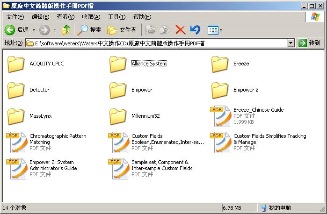Select the Breeze_Chinese Guide PDF icon
Screen dimensions: 327x214
[x=221, y=116]
